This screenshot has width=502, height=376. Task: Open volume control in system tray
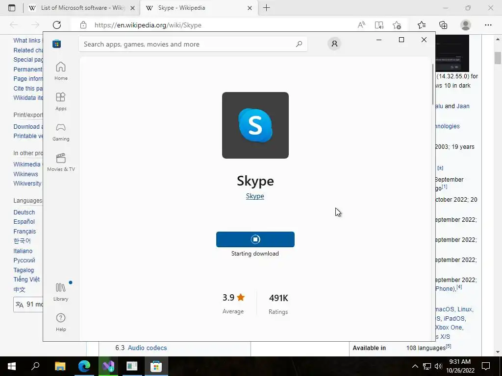[438, 366]
